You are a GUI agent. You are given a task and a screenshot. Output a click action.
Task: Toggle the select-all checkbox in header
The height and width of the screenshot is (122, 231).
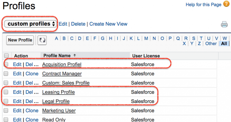tap(6, 56)
